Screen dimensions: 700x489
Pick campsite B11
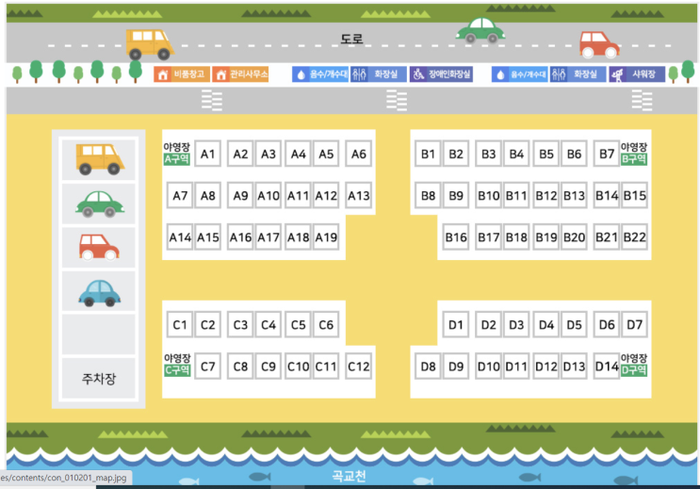point(516,196)
